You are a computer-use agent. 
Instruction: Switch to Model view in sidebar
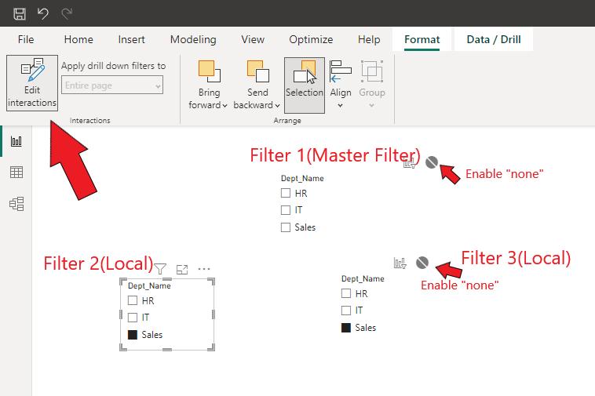point(16,204)
